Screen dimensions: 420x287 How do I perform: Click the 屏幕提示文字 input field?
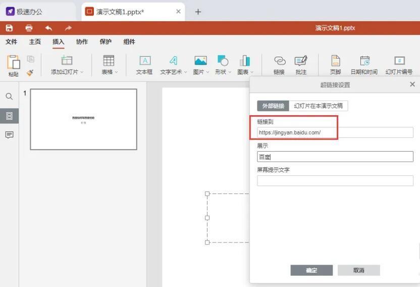(335, 180)
